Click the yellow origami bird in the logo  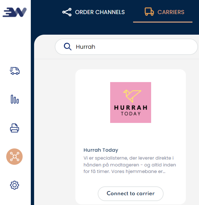pos(131,95)
